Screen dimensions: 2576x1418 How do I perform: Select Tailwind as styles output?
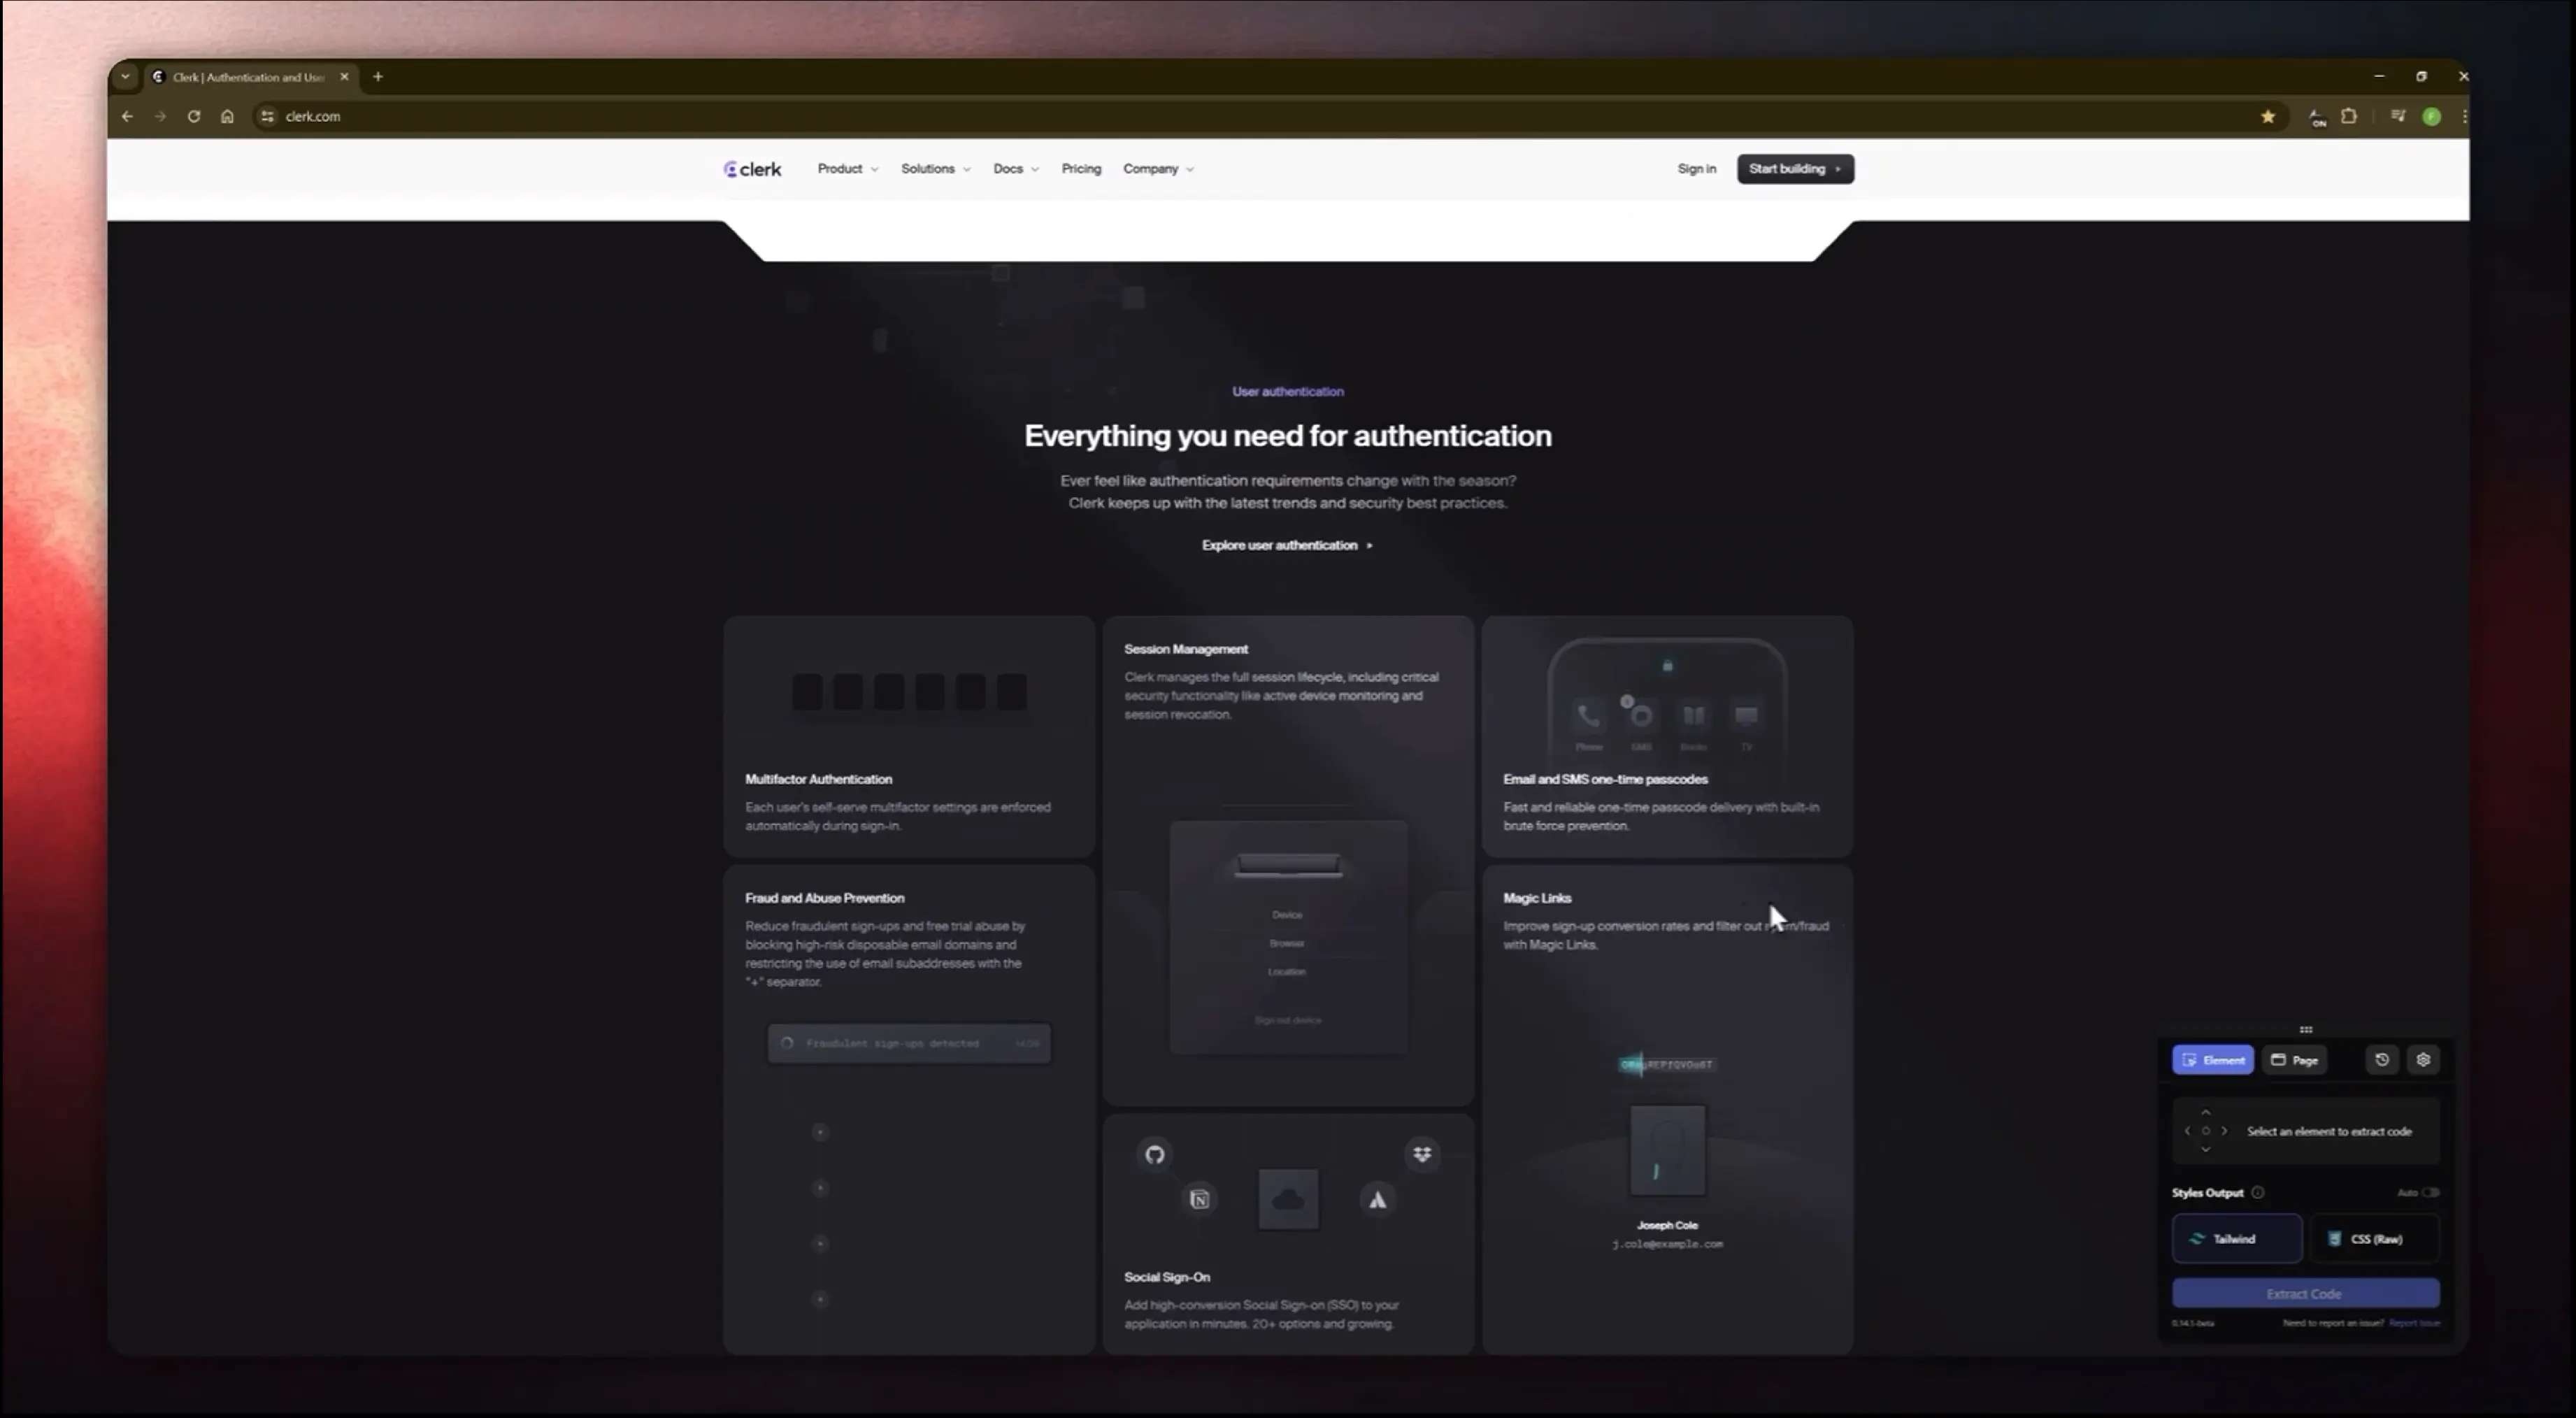[x=2236, y=1239]
